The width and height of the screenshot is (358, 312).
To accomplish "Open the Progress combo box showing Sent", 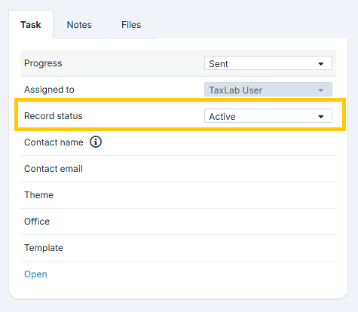I will [x=268, y=63].
